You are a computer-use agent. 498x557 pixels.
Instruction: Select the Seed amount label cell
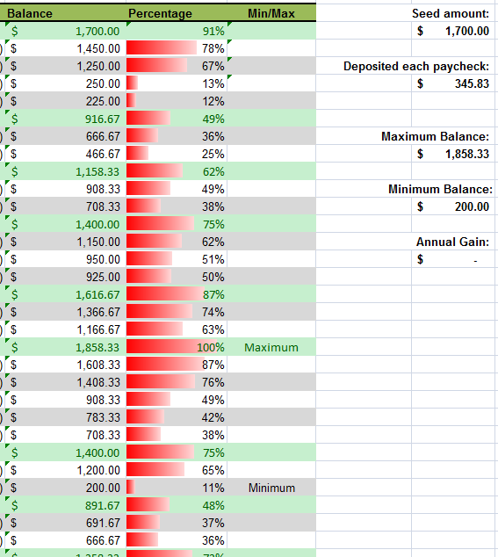[450, 13]
